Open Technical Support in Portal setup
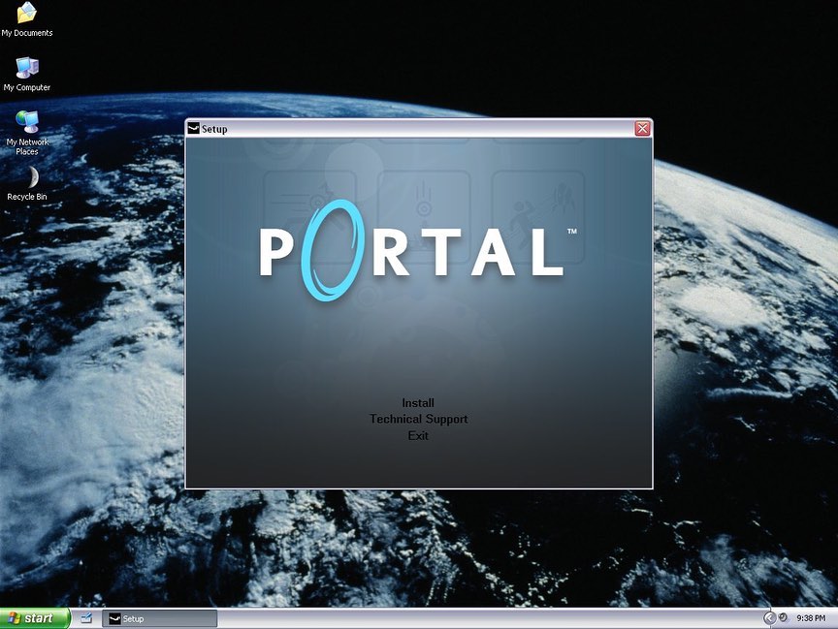Viewport: 838px width, 629px height. pyautogui.click(x=418, y=419)
